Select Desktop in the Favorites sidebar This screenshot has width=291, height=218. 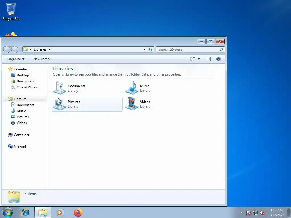(x=23, y=75)
